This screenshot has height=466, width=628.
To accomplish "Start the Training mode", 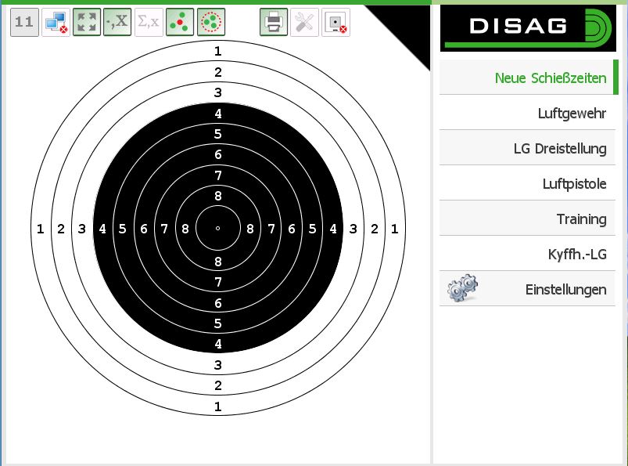I will click(x=581, y=219).
